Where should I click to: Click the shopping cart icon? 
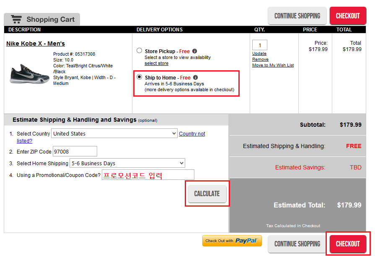coord(16,19)
